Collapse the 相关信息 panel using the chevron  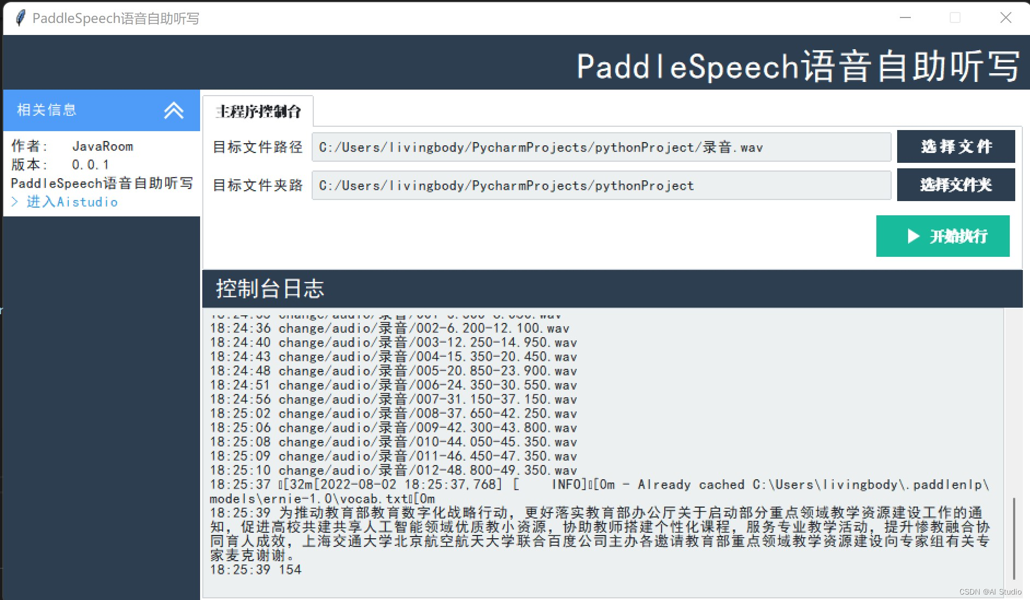(174, 110)
